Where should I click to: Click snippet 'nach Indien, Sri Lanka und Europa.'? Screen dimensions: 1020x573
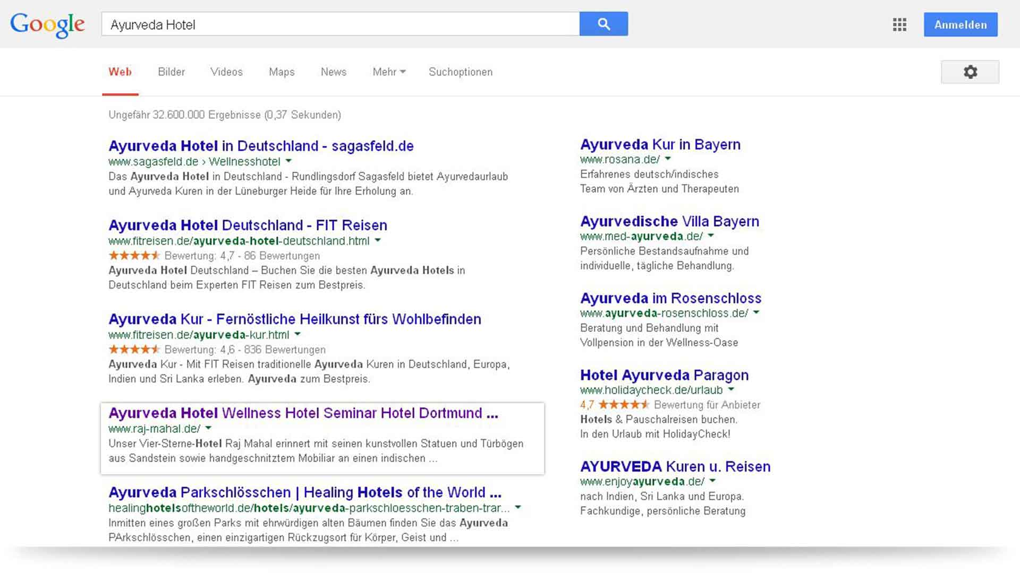662,497
